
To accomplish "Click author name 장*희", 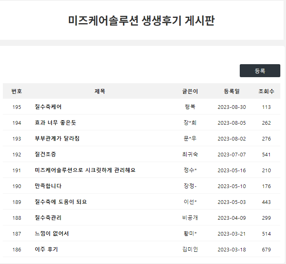I will tap(190, 123).
